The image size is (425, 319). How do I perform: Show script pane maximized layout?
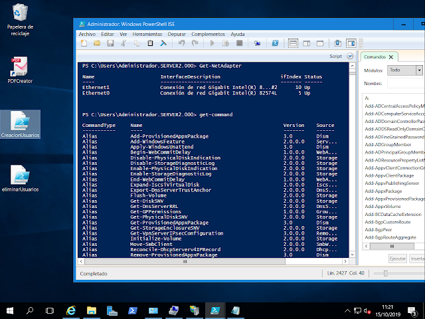coord(320,43)
